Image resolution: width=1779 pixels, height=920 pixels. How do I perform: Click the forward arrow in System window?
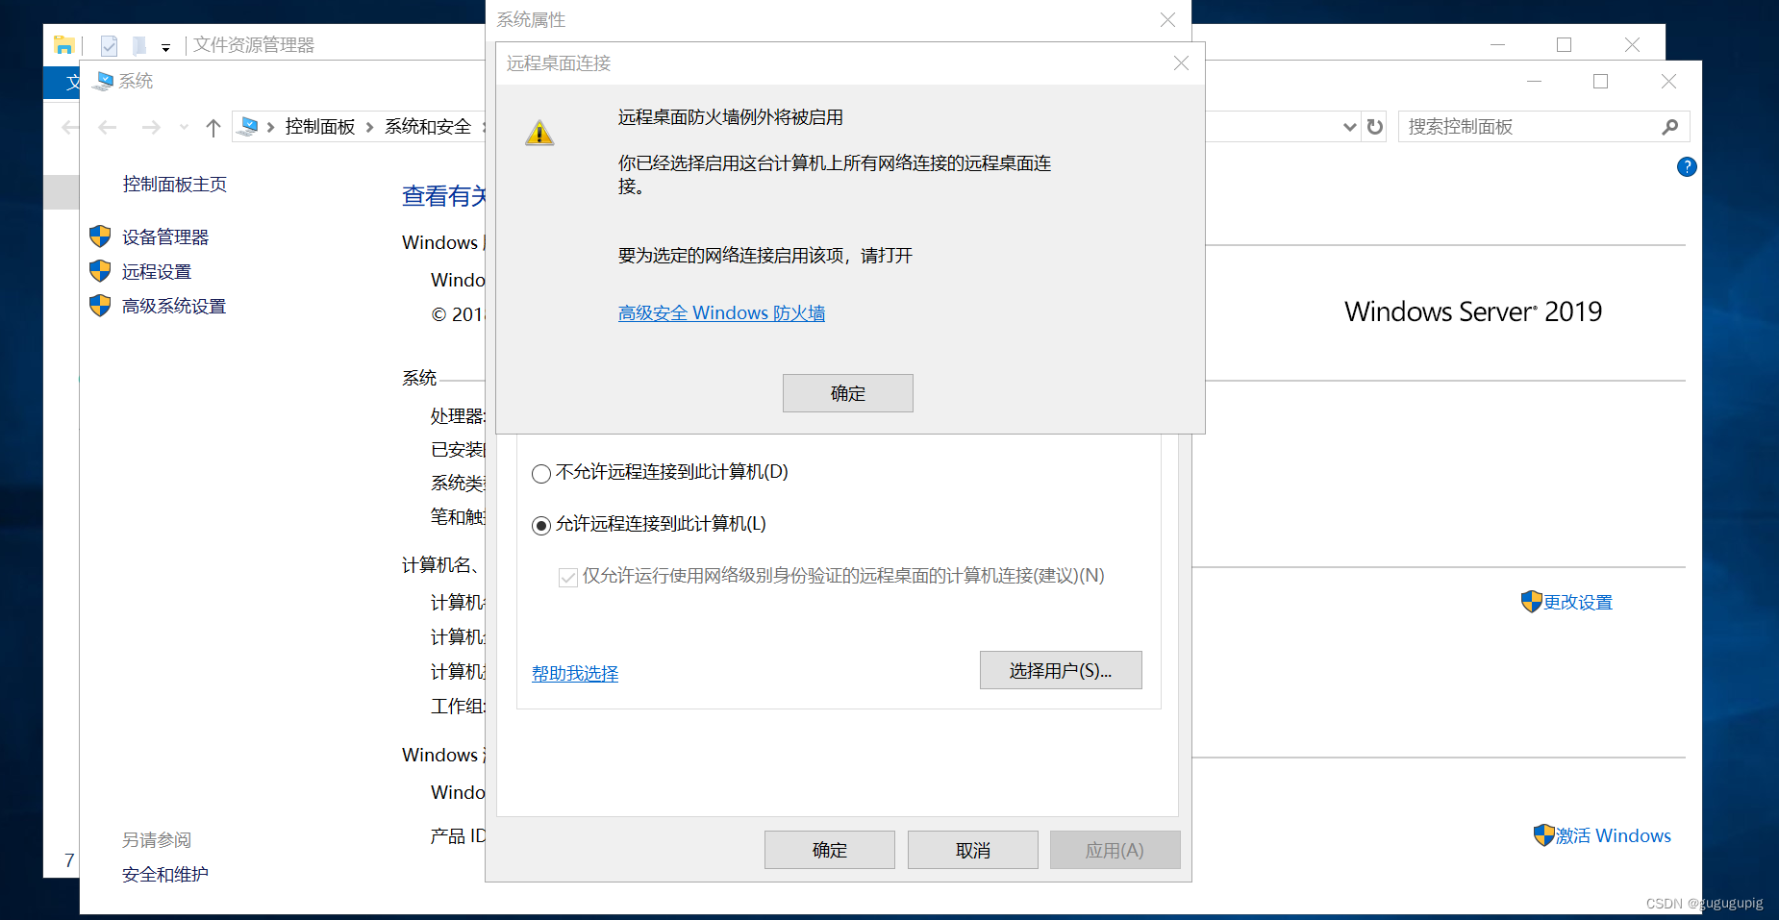[x=151, y=127]
